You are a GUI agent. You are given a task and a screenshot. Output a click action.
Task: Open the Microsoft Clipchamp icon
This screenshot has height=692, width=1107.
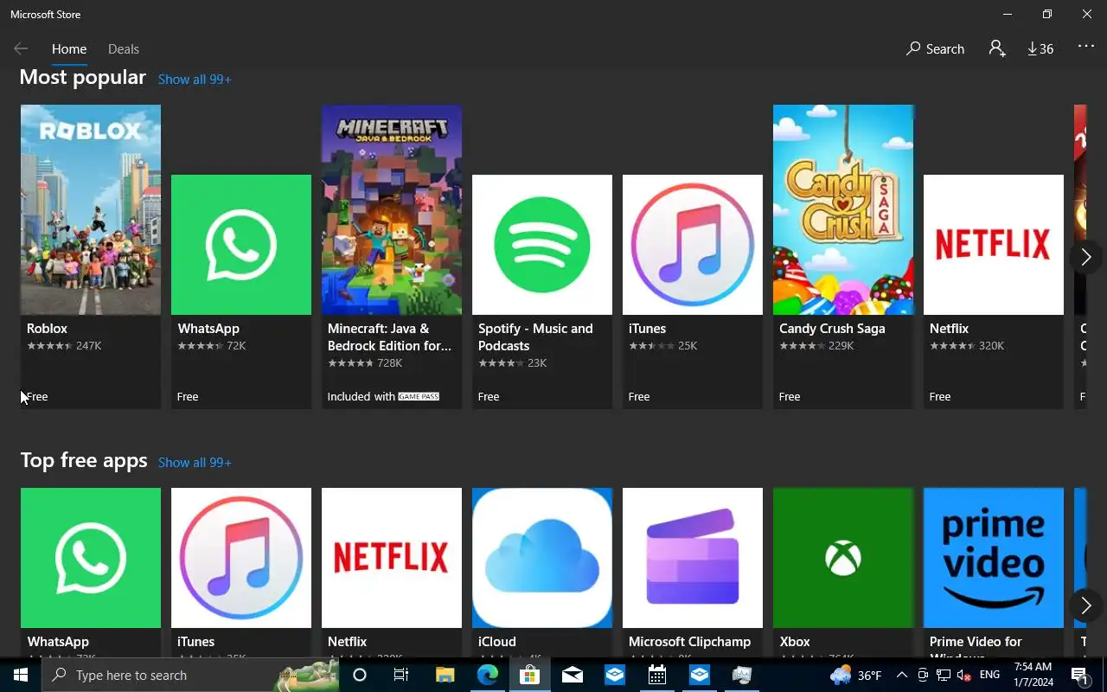pyautogui.click(x=693, y=558)
